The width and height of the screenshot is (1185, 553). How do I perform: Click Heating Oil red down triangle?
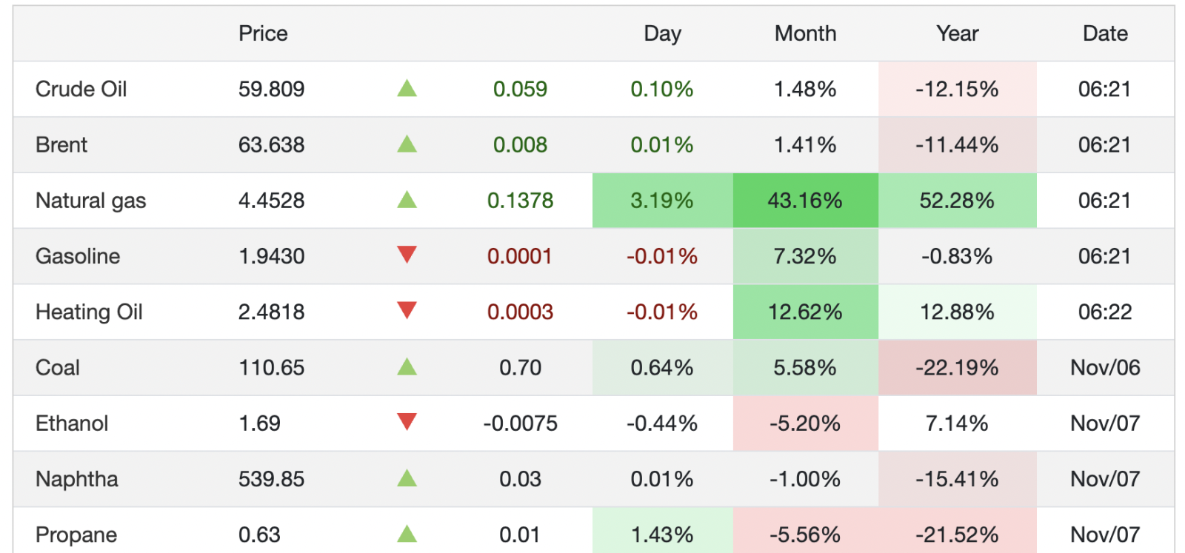click(407, 311)
